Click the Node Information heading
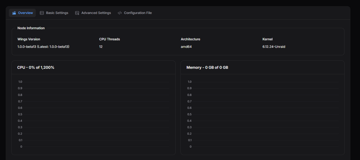The height and width of the screenshot is (160, 360). 31,28
